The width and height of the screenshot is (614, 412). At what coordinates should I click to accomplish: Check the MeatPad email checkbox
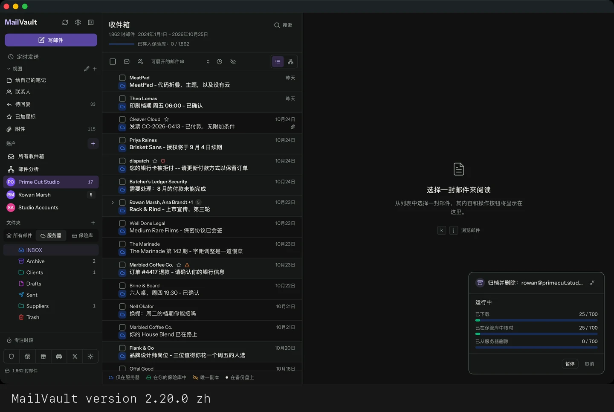click(122, 78)
